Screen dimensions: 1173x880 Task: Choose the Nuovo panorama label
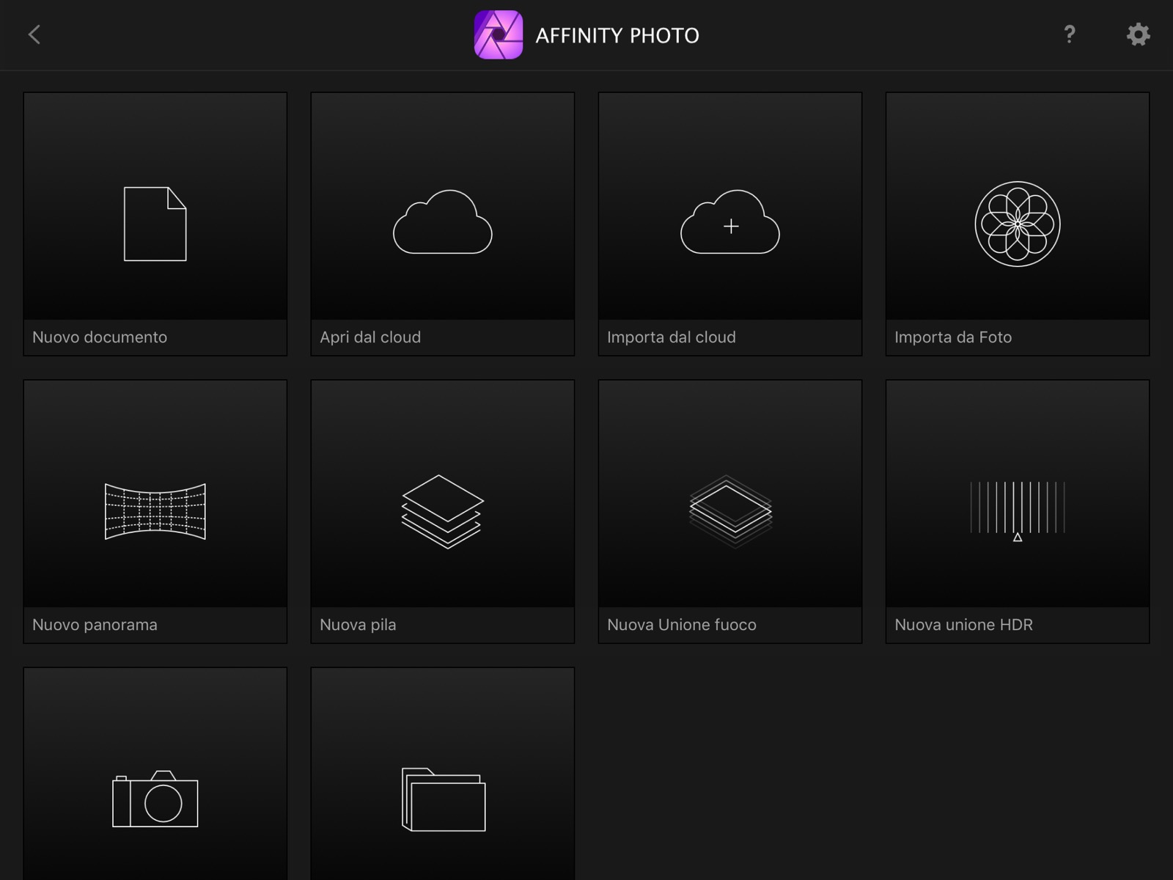pyautogui.click(x=95, y=625)
